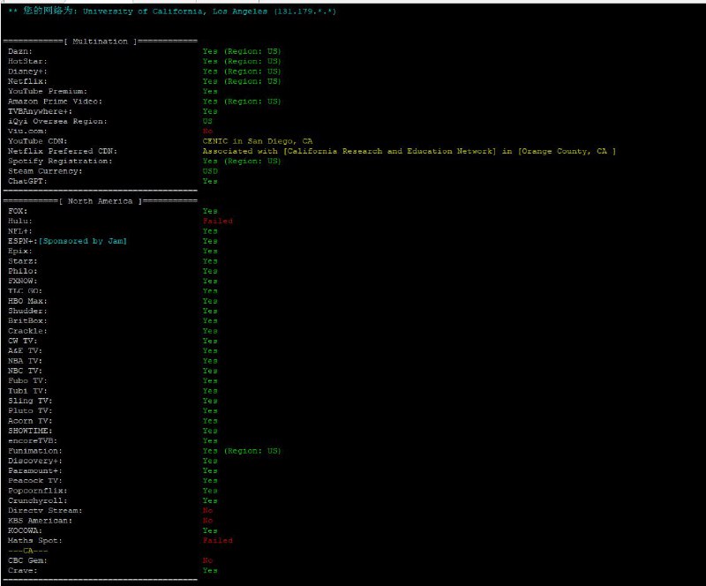This screenshot has width=706, height=586.
Task: Click the Popcornflix: label
Action: (37, 491)
